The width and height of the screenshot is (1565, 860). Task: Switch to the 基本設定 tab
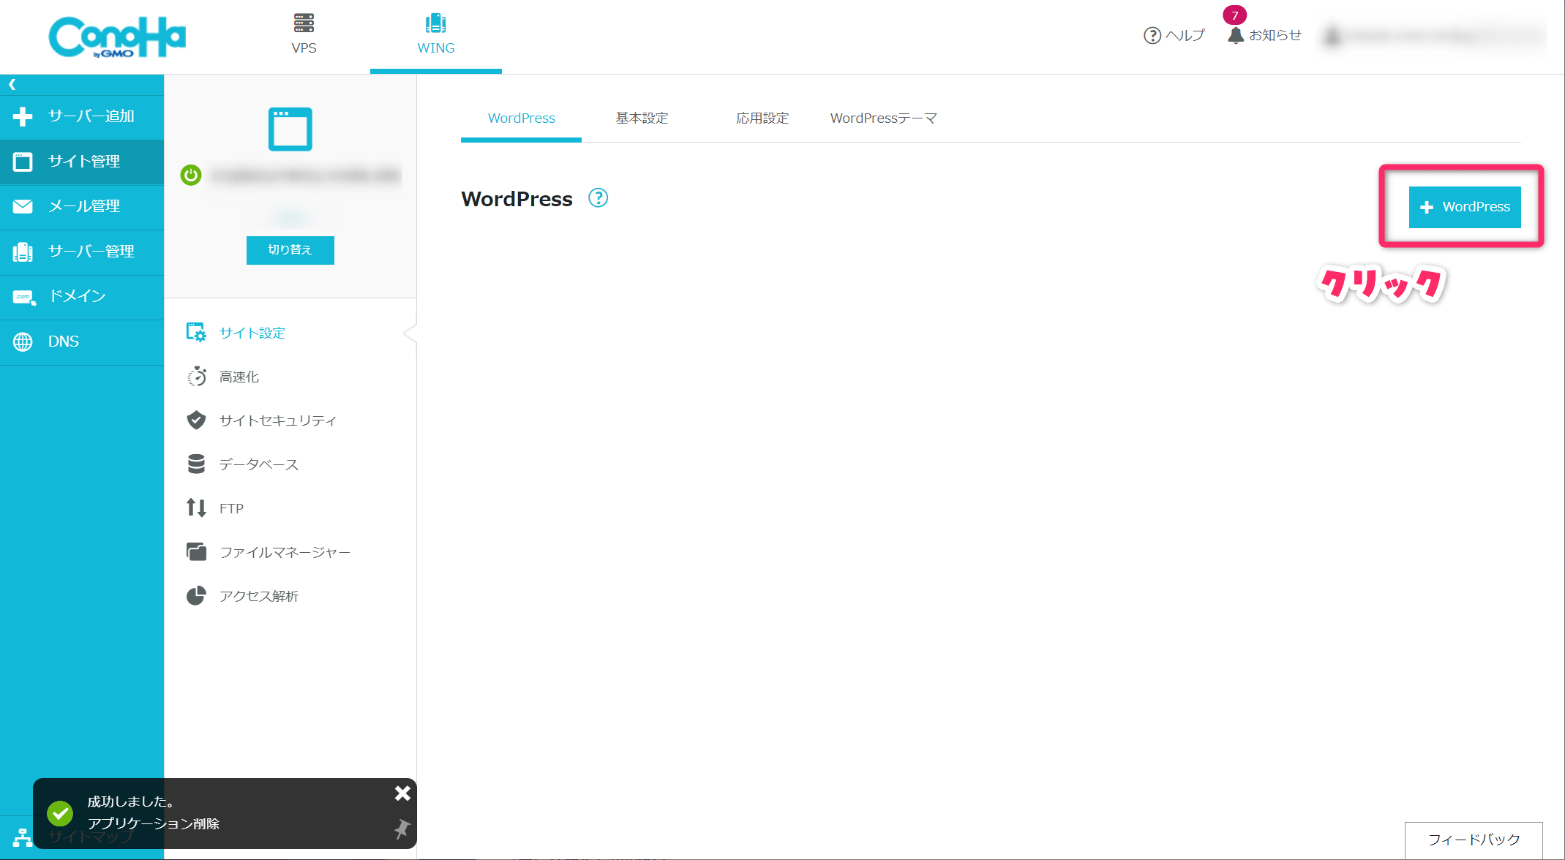coord(642,118)
